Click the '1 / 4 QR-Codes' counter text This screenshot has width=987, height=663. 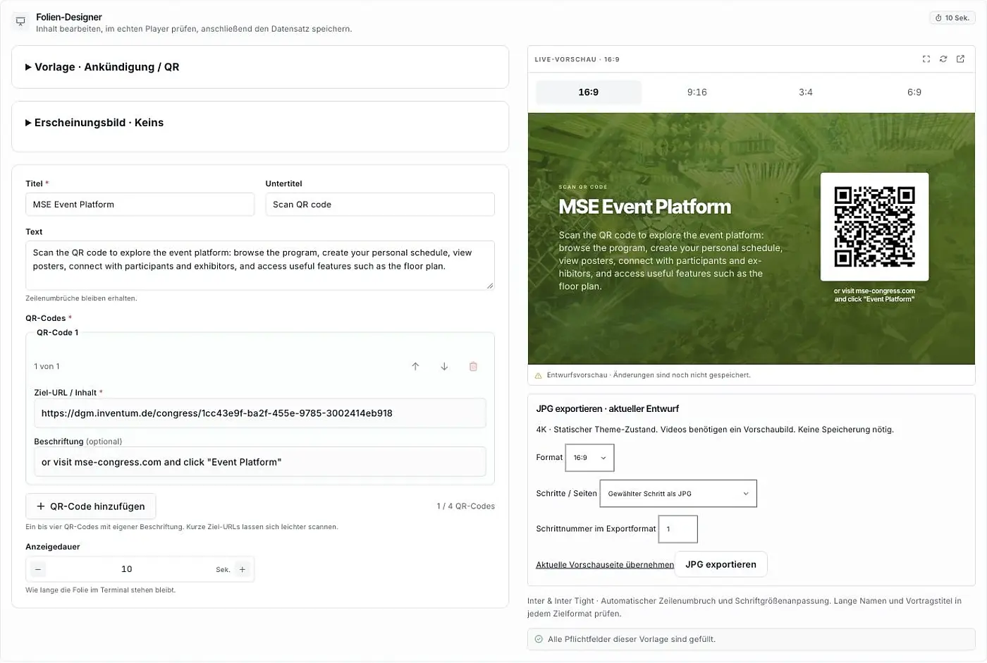coord(466,506)
